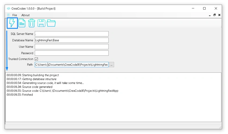This screenshot has height=134, width=228.
Task: Open the About menu
Action: (x=25, y=15)
